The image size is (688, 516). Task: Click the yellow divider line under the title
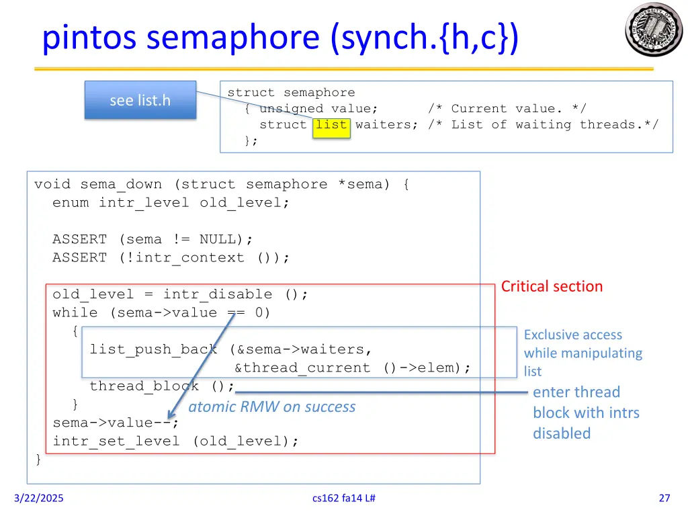(x=344, y=67)
